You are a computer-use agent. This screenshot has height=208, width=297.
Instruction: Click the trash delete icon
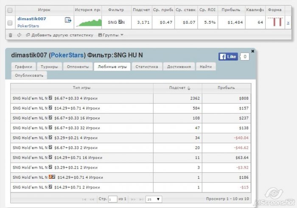point(11,35)
